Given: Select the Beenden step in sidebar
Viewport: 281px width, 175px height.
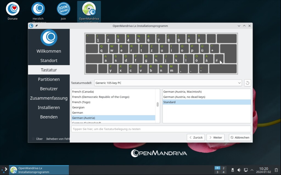Looking at the screenshot, I should click(x=49, y=117).
